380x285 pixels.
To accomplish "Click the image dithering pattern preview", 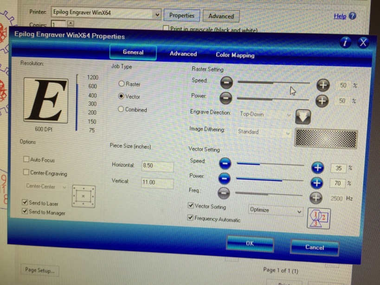I will (326, 138).
